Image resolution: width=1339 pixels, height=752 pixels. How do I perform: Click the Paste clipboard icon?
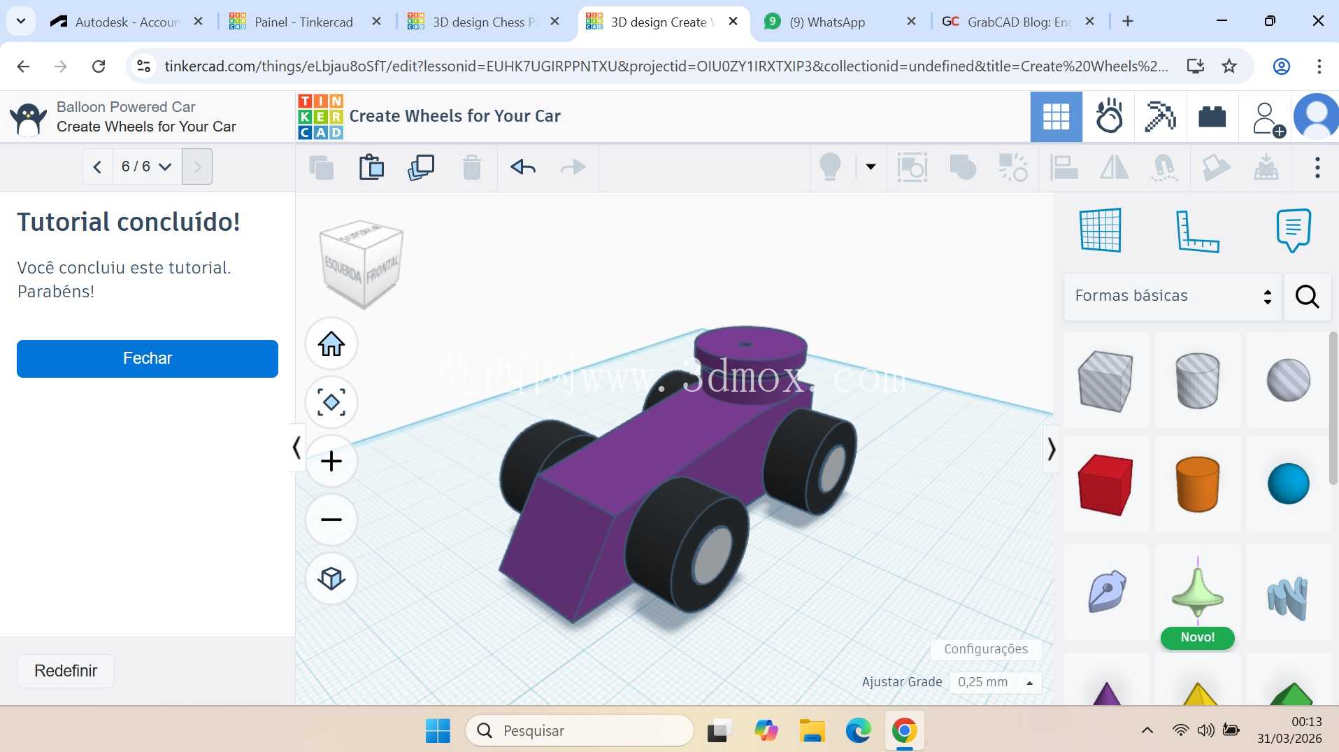pos(371,168)
